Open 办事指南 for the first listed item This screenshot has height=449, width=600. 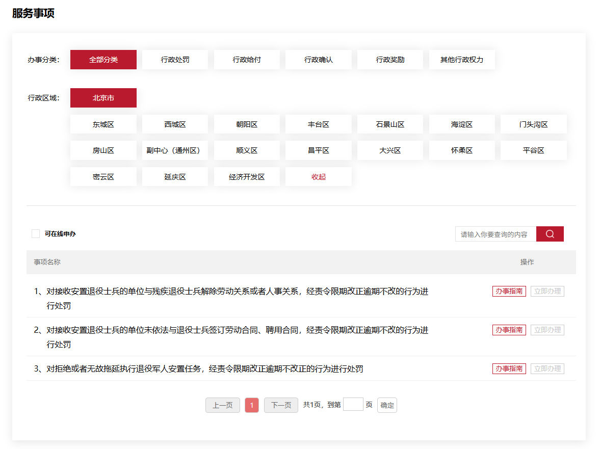point(509,291)
